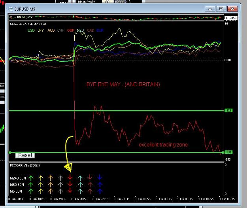Click the M60 60/1 row label
This screenshot has width=247, height=208.
point(17,185)
